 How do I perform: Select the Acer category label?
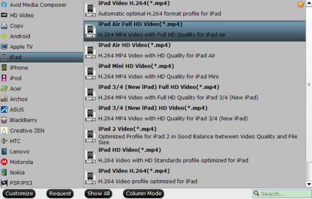(16, 88)
